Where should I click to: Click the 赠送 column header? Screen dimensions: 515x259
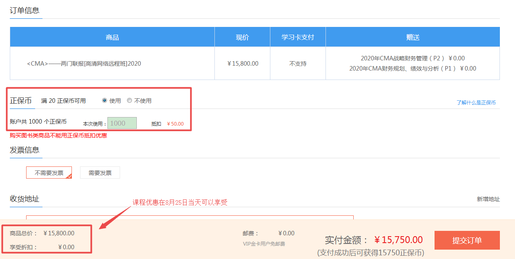(412, 38)
